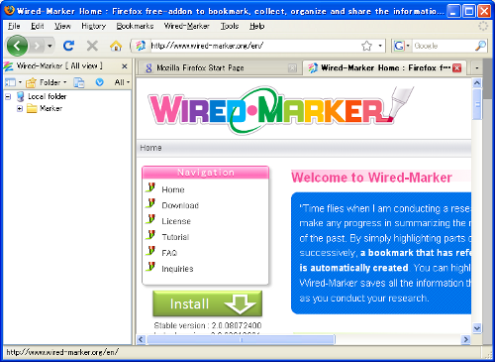Click the Home breadcrumb link

tap(150, 148)
